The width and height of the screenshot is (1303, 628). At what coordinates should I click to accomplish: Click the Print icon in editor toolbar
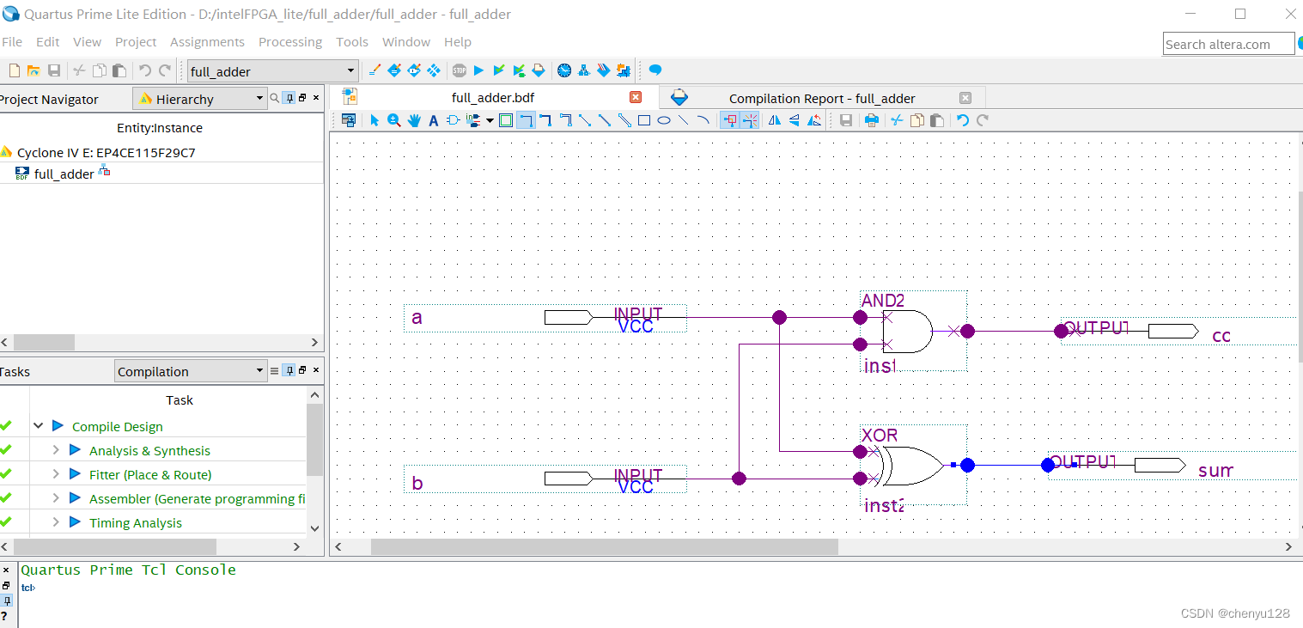[x=872, y=120]
